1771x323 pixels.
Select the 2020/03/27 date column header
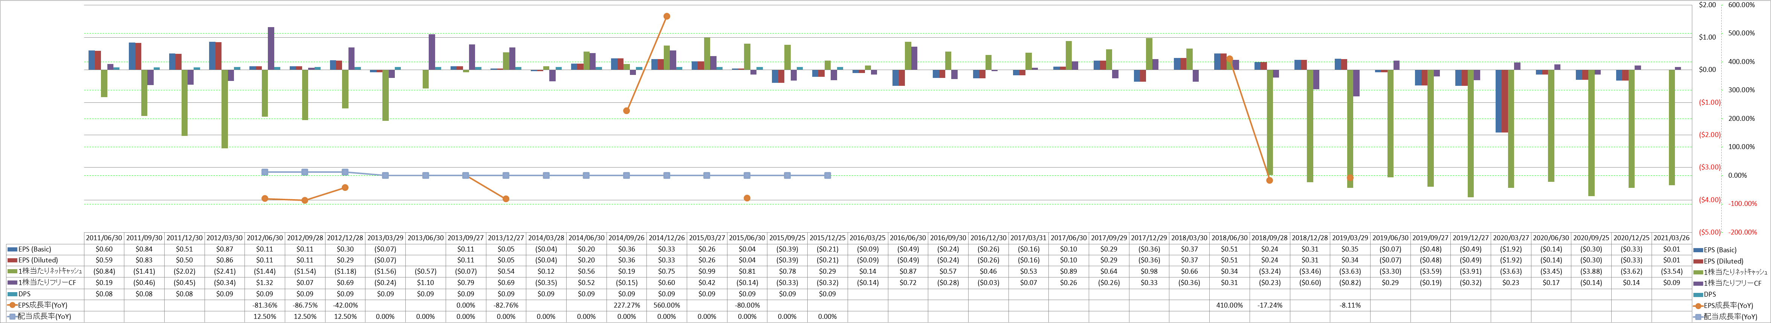coord(1510,238)
